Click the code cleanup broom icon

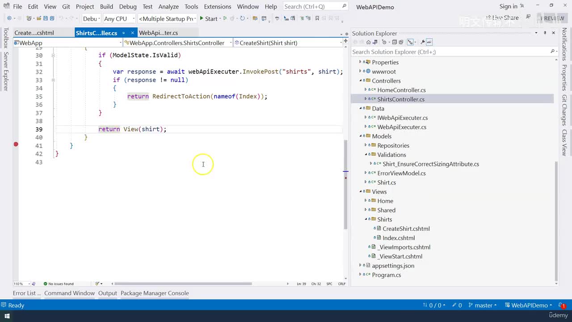(x=98, y=284)
